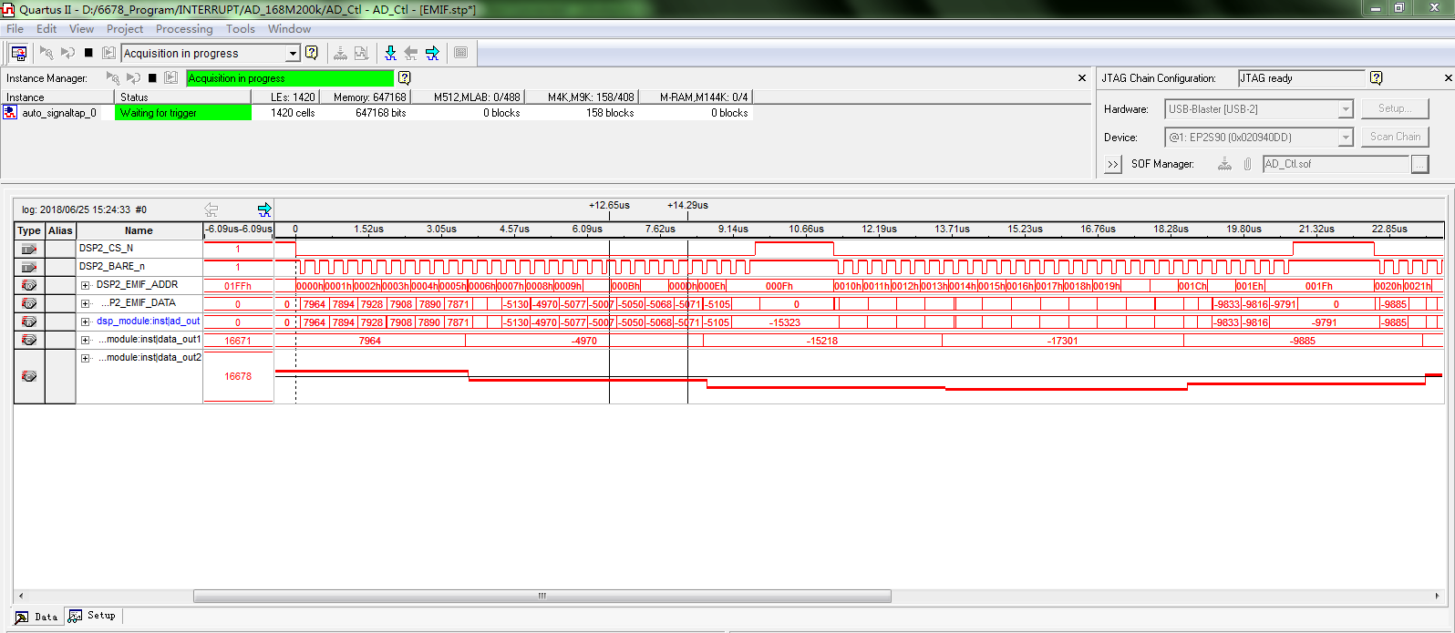Click the Instance Manager Stop Analysis icon
The width and height of the screenshot is (1455, 633).
(x=152, y=78)
